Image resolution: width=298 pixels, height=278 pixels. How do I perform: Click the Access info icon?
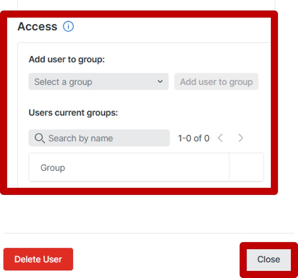tap(68, 26)
